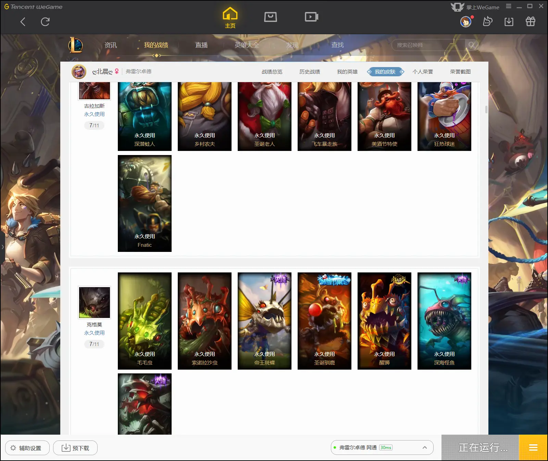Click the Tencent WeGame title logo

pyautogui.click(x=33, y=7)
